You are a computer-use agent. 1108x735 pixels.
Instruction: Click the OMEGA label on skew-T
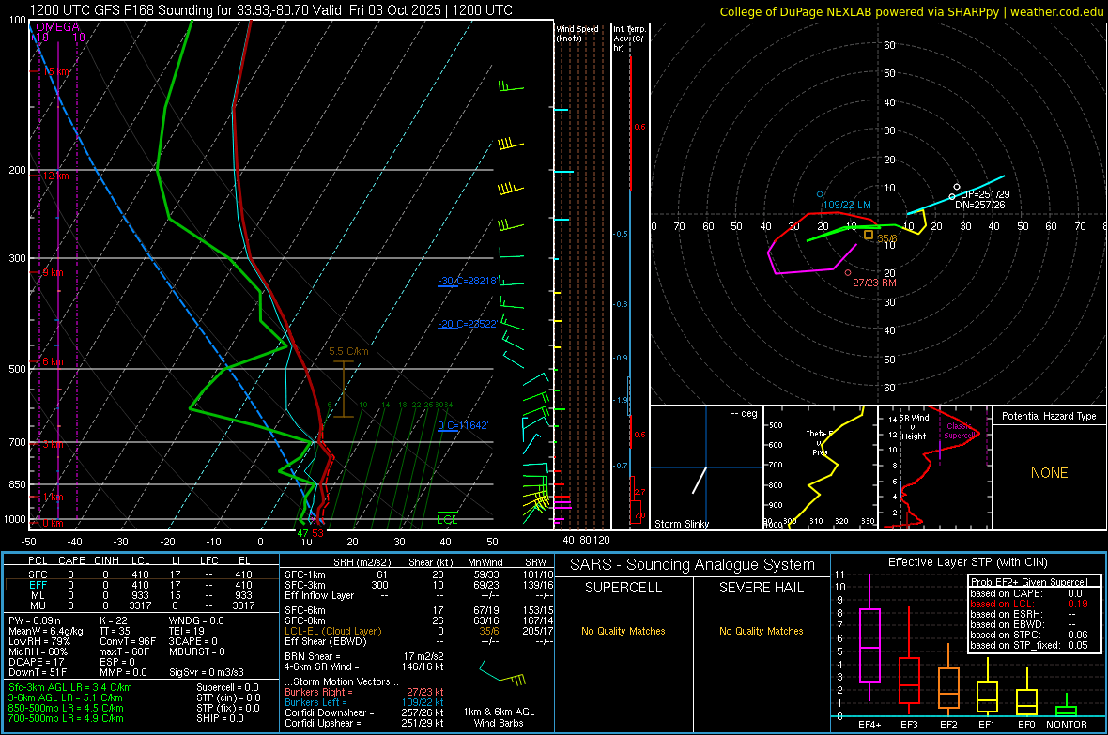pos(58,27)
